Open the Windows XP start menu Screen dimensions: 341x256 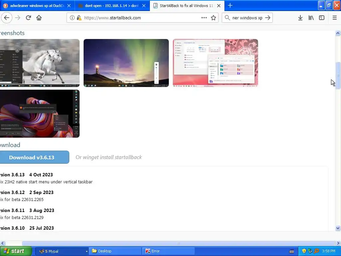(x=16, y=251)
